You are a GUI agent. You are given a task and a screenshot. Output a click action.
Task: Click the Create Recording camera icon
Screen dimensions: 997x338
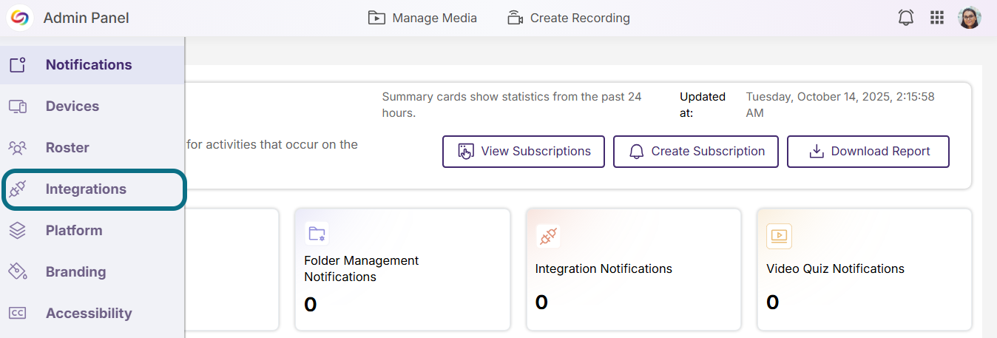coord(516,18)
